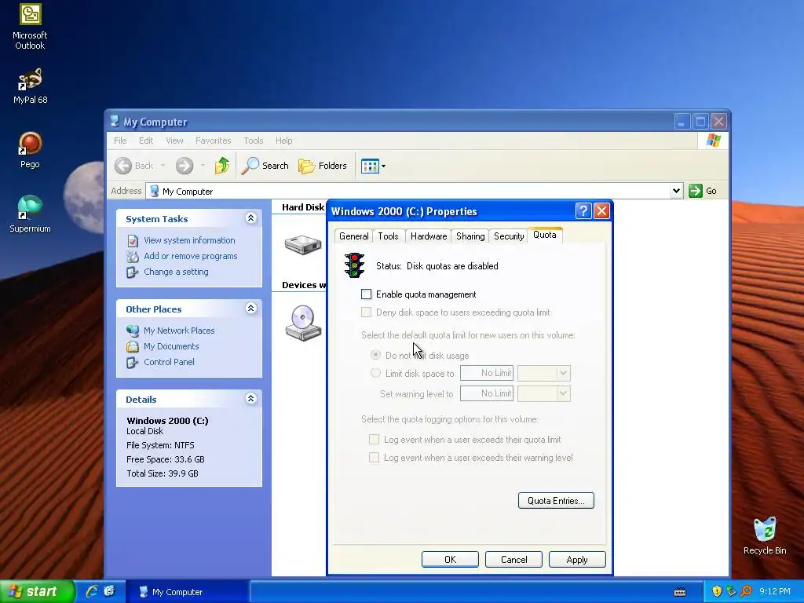Check log event for warning level
This screenshot has height=603, width=804.
pos(375,458)
